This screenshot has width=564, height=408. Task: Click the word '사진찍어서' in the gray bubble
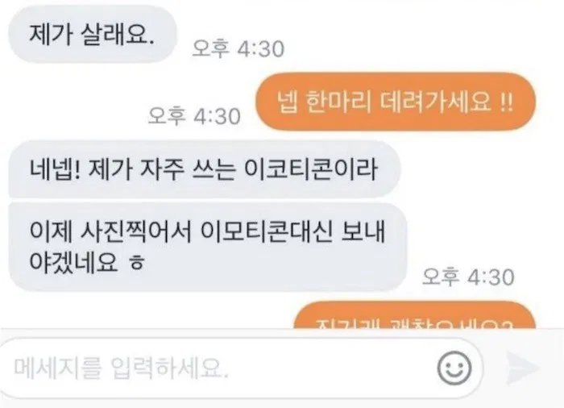(135, 231)
